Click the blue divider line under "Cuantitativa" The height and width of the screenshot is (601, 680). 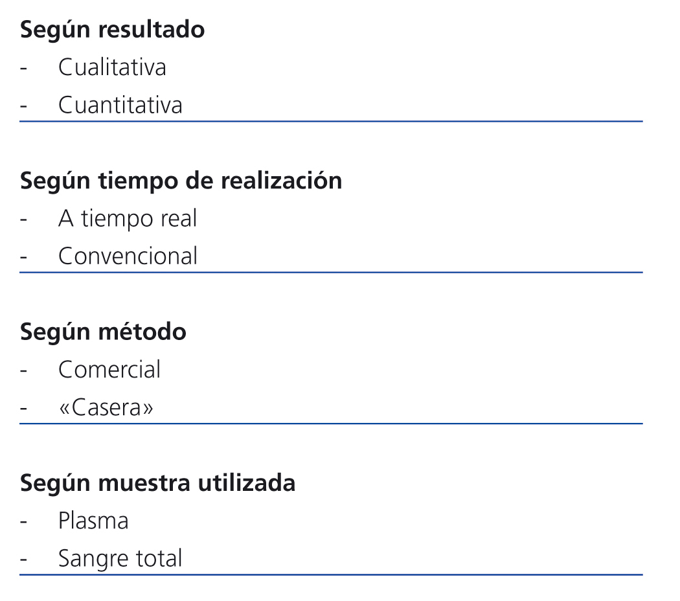click(x=330, y=121)
